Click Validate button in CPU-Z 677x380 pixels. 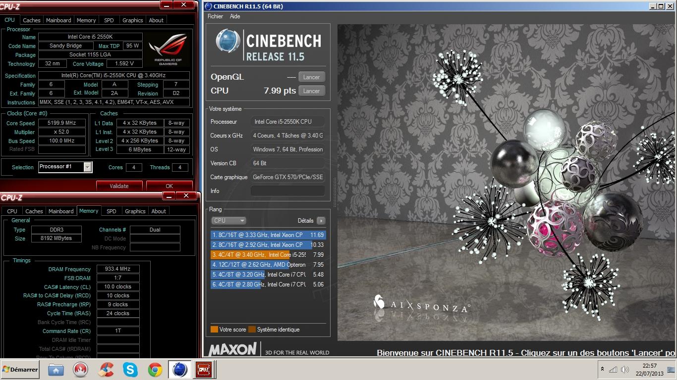[119, 186]
